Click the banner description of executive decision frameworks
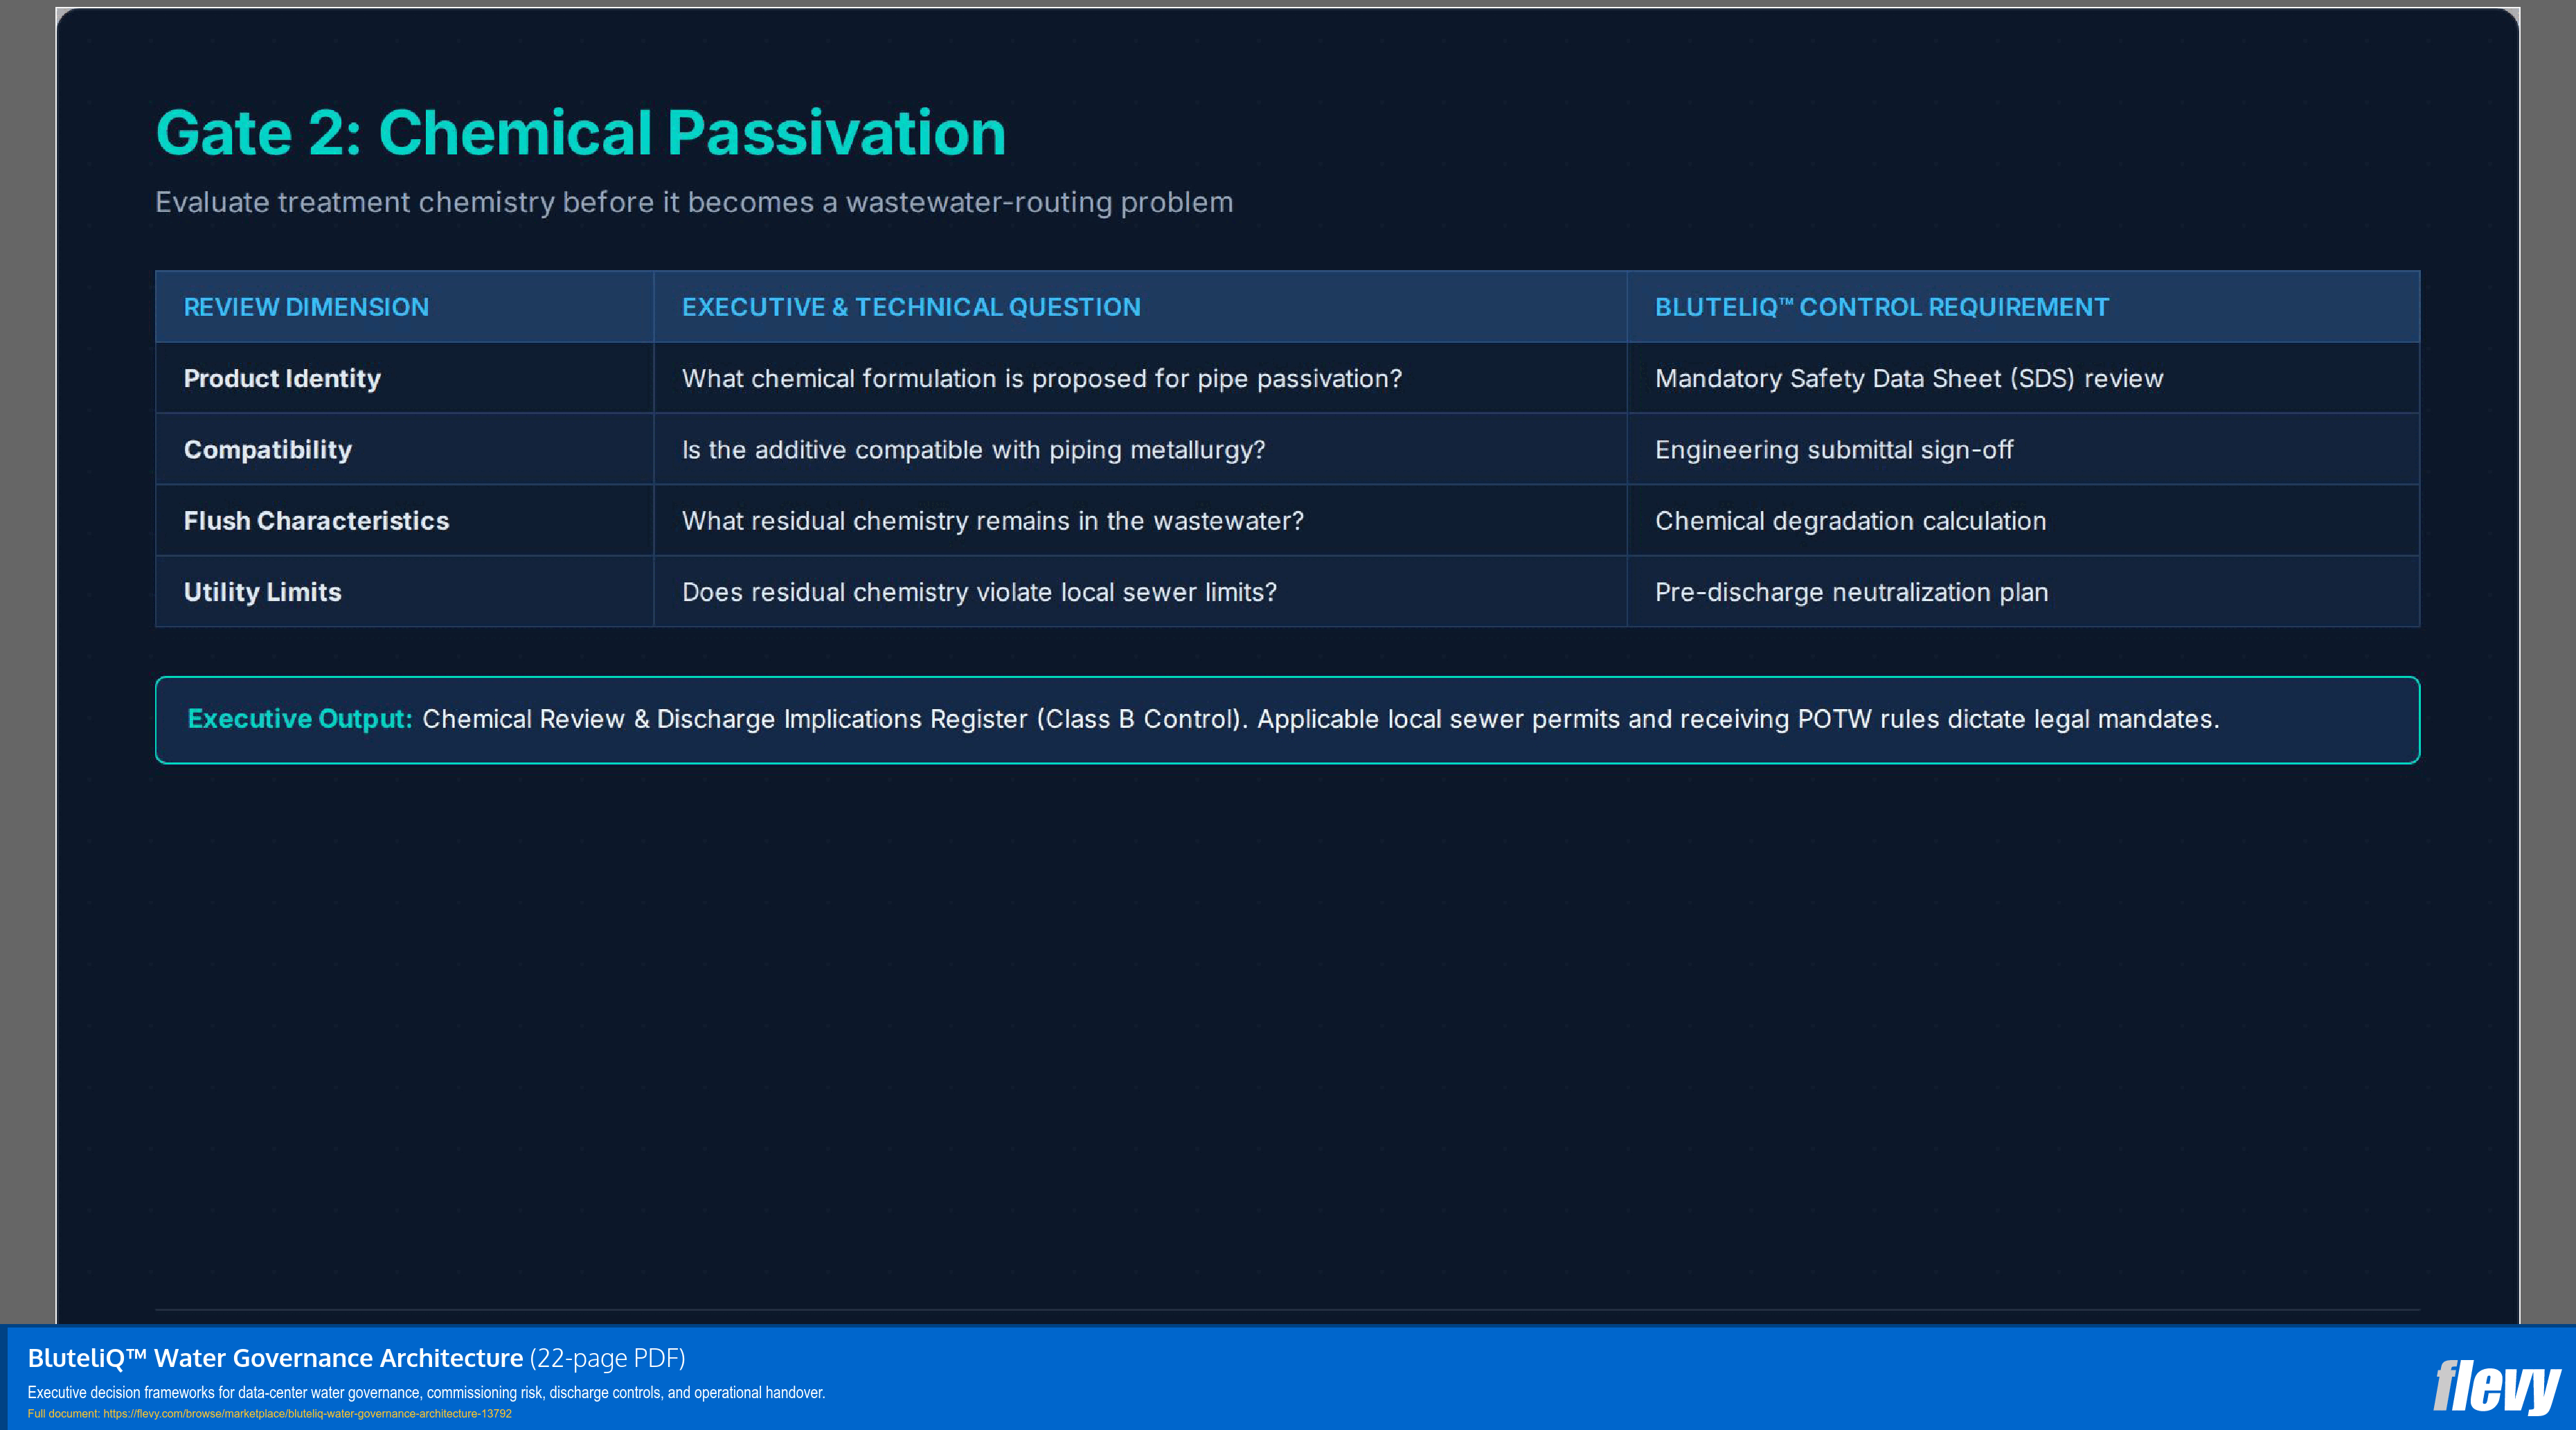This screenshot has height=1430, width=2576. coord(426,1392)
